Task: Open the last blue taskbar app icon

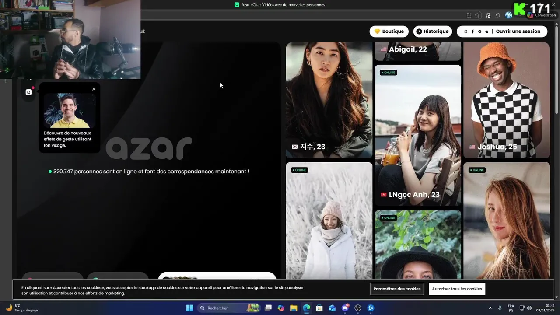Action: (x=371, y=308)
